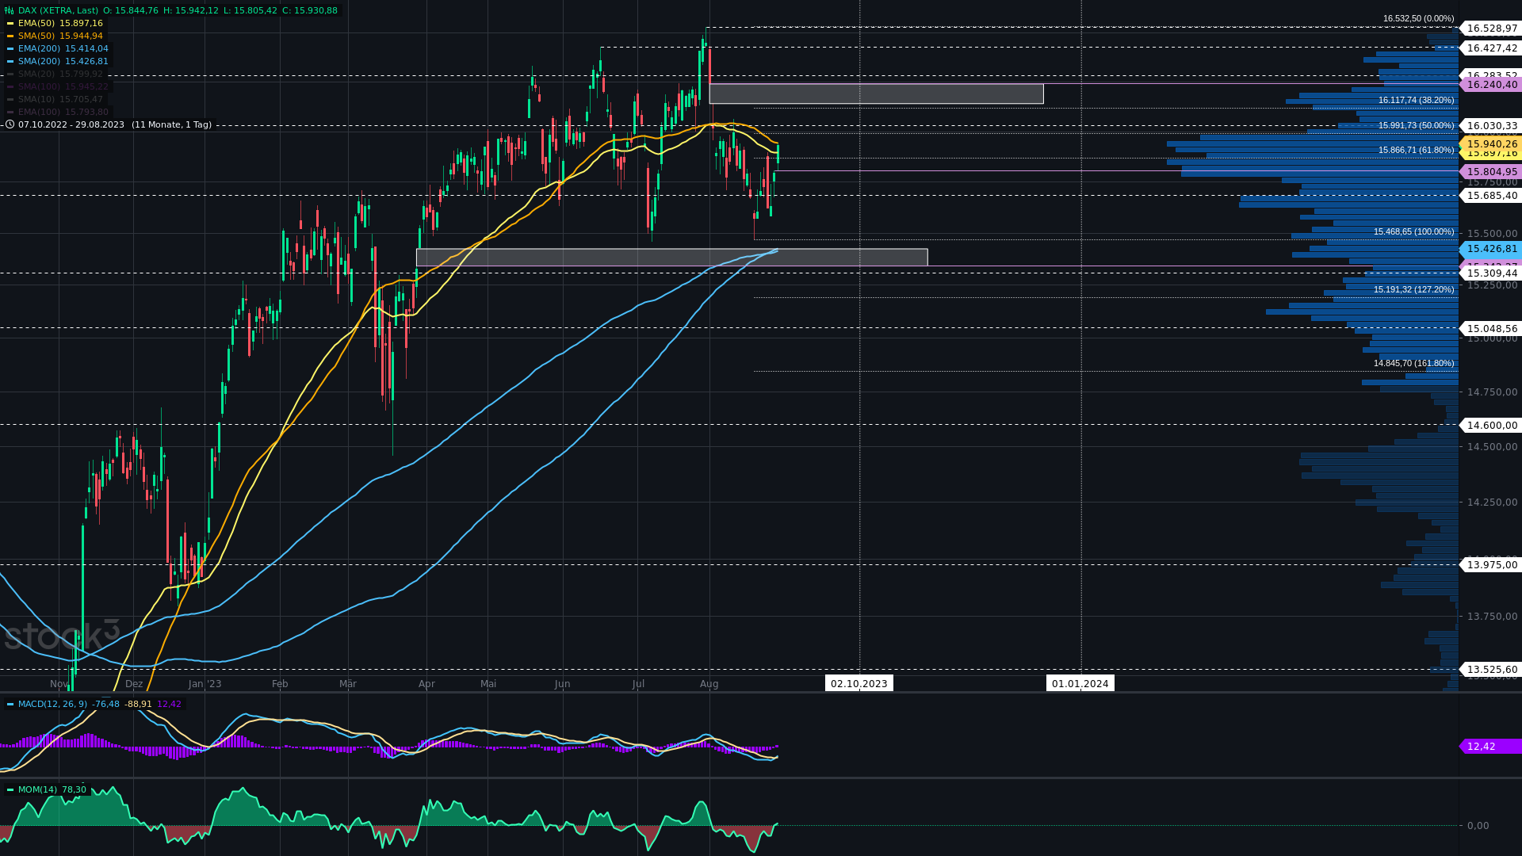Viewport: 1522px width, 856px height.
Task: Open the MOM(14) indicator options
Action: tap(37, 789)
